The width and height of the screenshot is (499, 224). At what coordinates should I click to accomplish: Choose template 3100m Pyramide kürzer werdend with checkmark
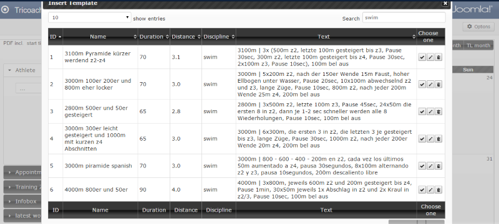point(422,57)
